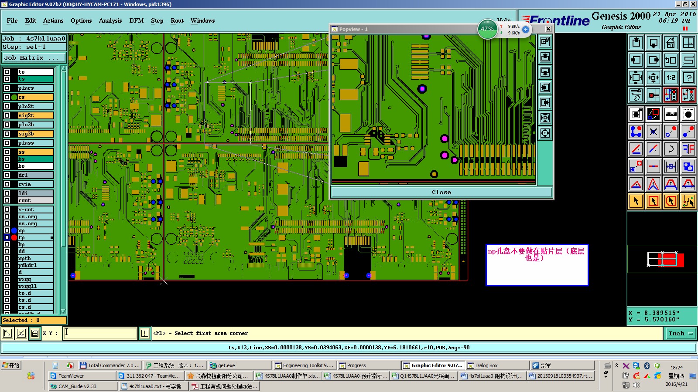The height and width of the screenshot is (392, 698).
Task: Click up arrow of layer list scrollbar
Action: pyautogui.click(x=63, y=69)
